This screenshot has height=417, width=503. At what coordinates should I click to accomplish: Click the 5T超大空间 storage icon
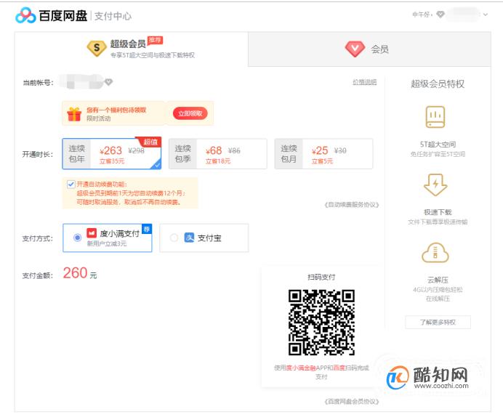click(x=435, y=117)
